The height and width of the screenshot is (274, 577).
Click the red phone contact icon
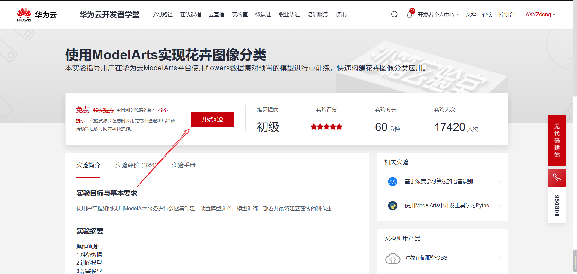pyautogui.click(x=557, y=178)
